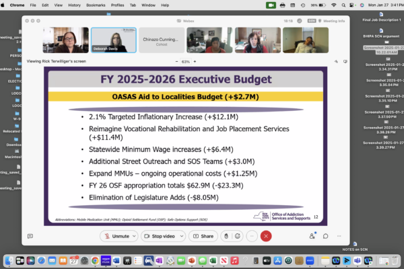Open audio options arrow beside Unmute
404x269 pixels.
coord(134,236)
